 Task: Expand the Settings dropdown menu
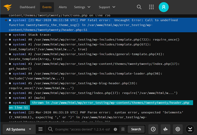pos(82,7)
